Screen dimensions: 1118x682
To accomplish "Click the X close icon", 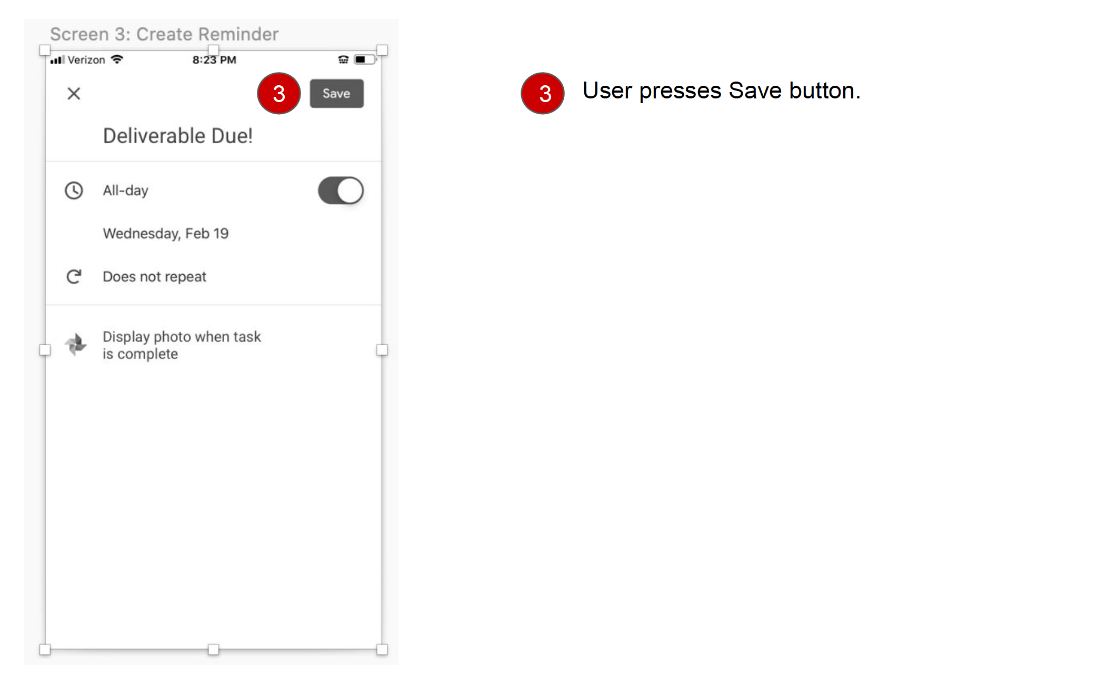I will 74,94.
